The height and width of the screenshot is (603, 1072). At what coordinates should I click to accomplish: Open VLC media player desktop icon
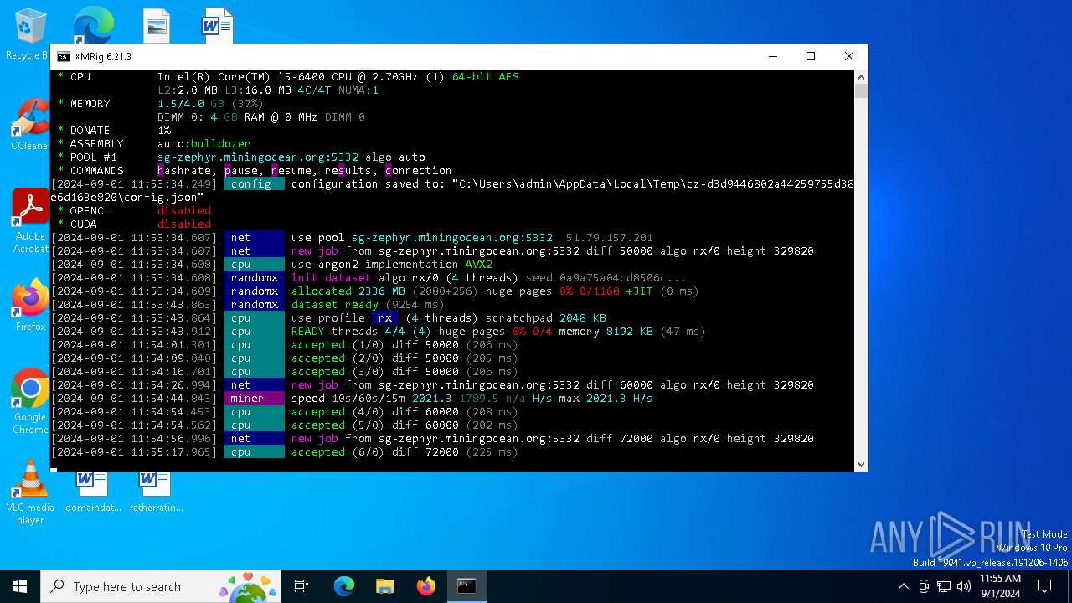pyautogui.click(x=30, y=492)
